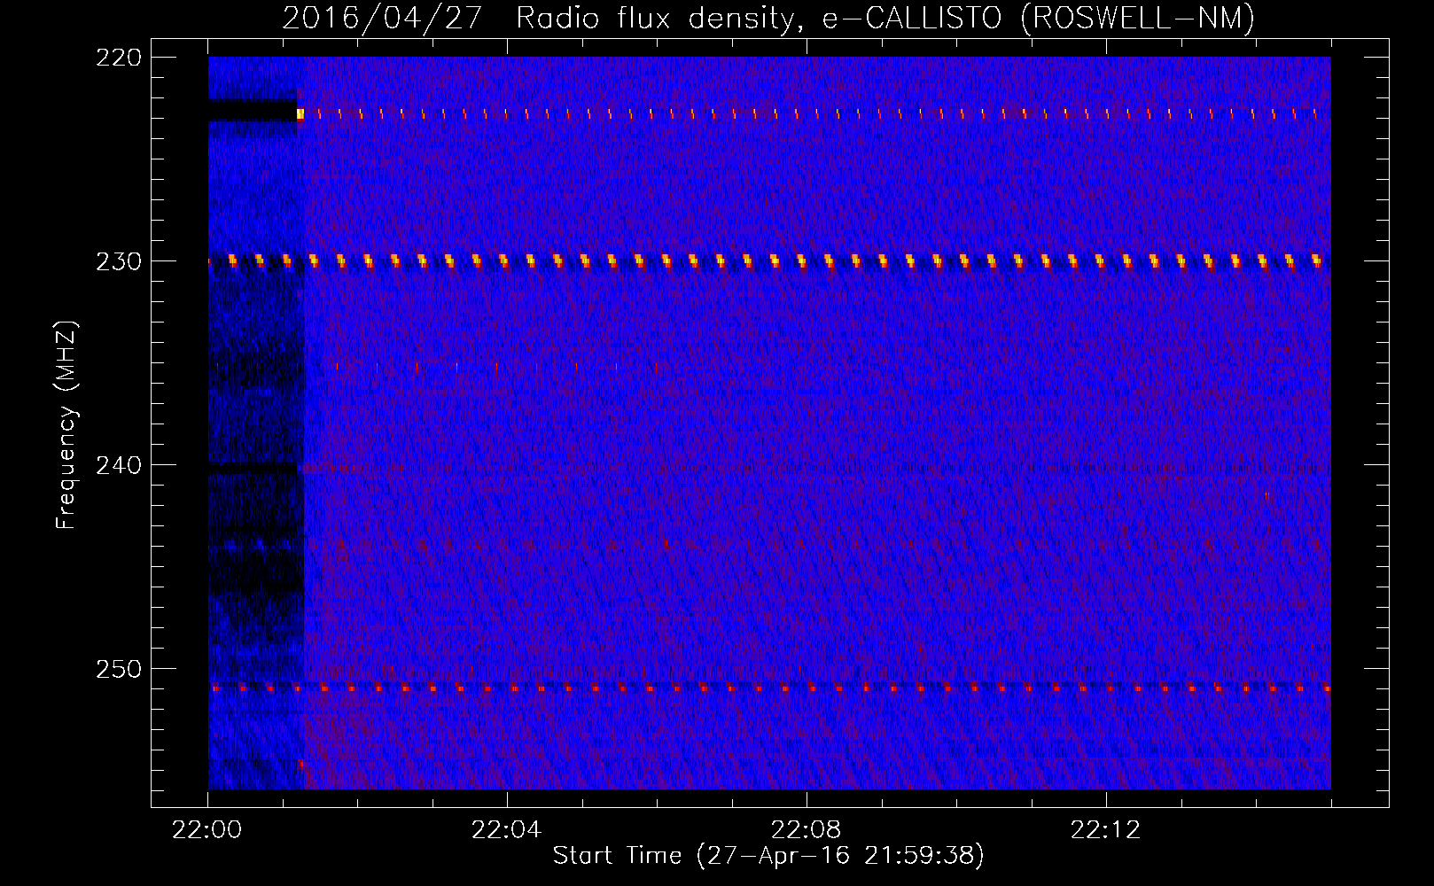Click the 22:00 time tick label
The height and width of the screenshot is (886, 1434).
[x=207, y=830]
